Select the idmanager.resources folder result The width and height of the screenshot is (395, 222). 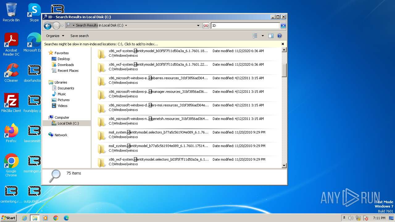(x=187, y=95)
